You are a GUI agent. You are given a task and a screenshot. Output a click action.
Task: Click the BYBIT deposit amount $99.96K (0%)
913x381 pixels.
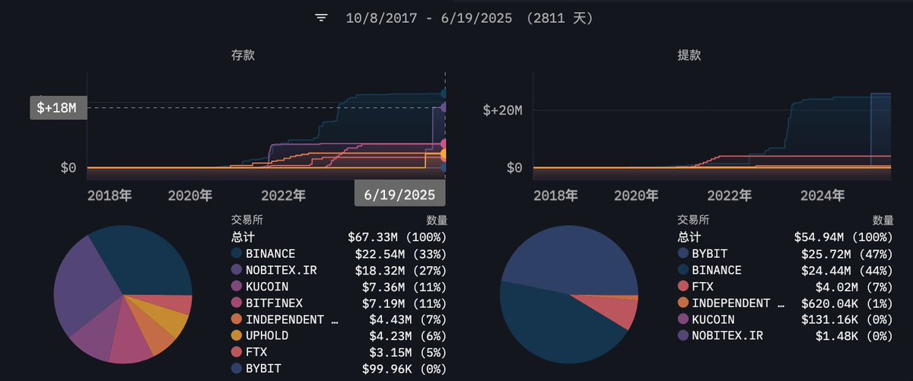point(404,369)
